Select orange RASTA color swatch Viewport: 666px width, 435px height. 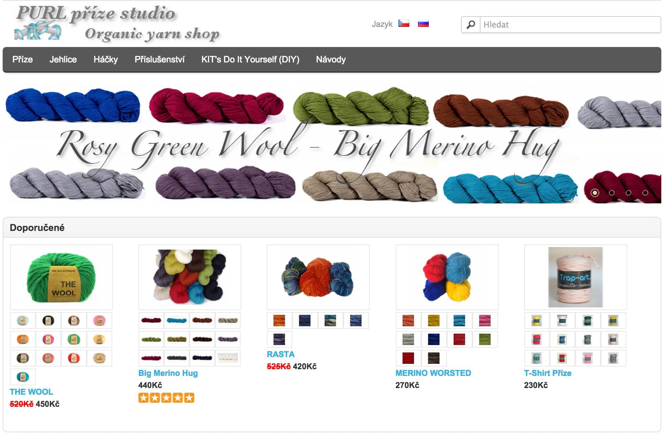pos(279,321)
